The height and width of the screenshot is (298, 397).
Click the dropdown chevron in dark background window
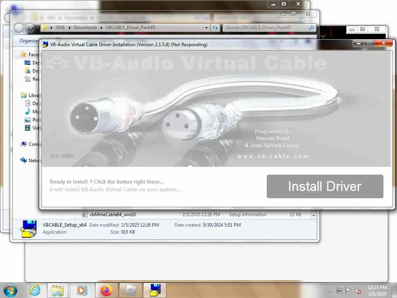coord(323,36)
